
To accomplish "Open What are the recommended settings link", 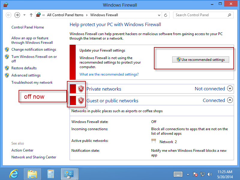I will (x=109, y=74).
